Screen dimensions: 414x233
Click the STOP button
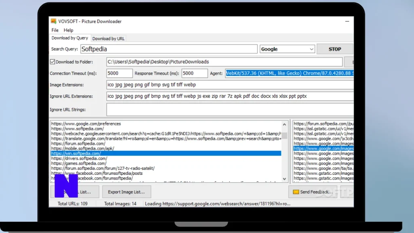pos(335,49)
